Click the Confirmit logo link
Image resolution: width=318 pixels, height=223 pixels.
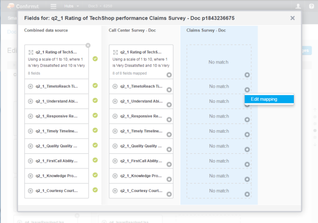[x=23, y=6]
